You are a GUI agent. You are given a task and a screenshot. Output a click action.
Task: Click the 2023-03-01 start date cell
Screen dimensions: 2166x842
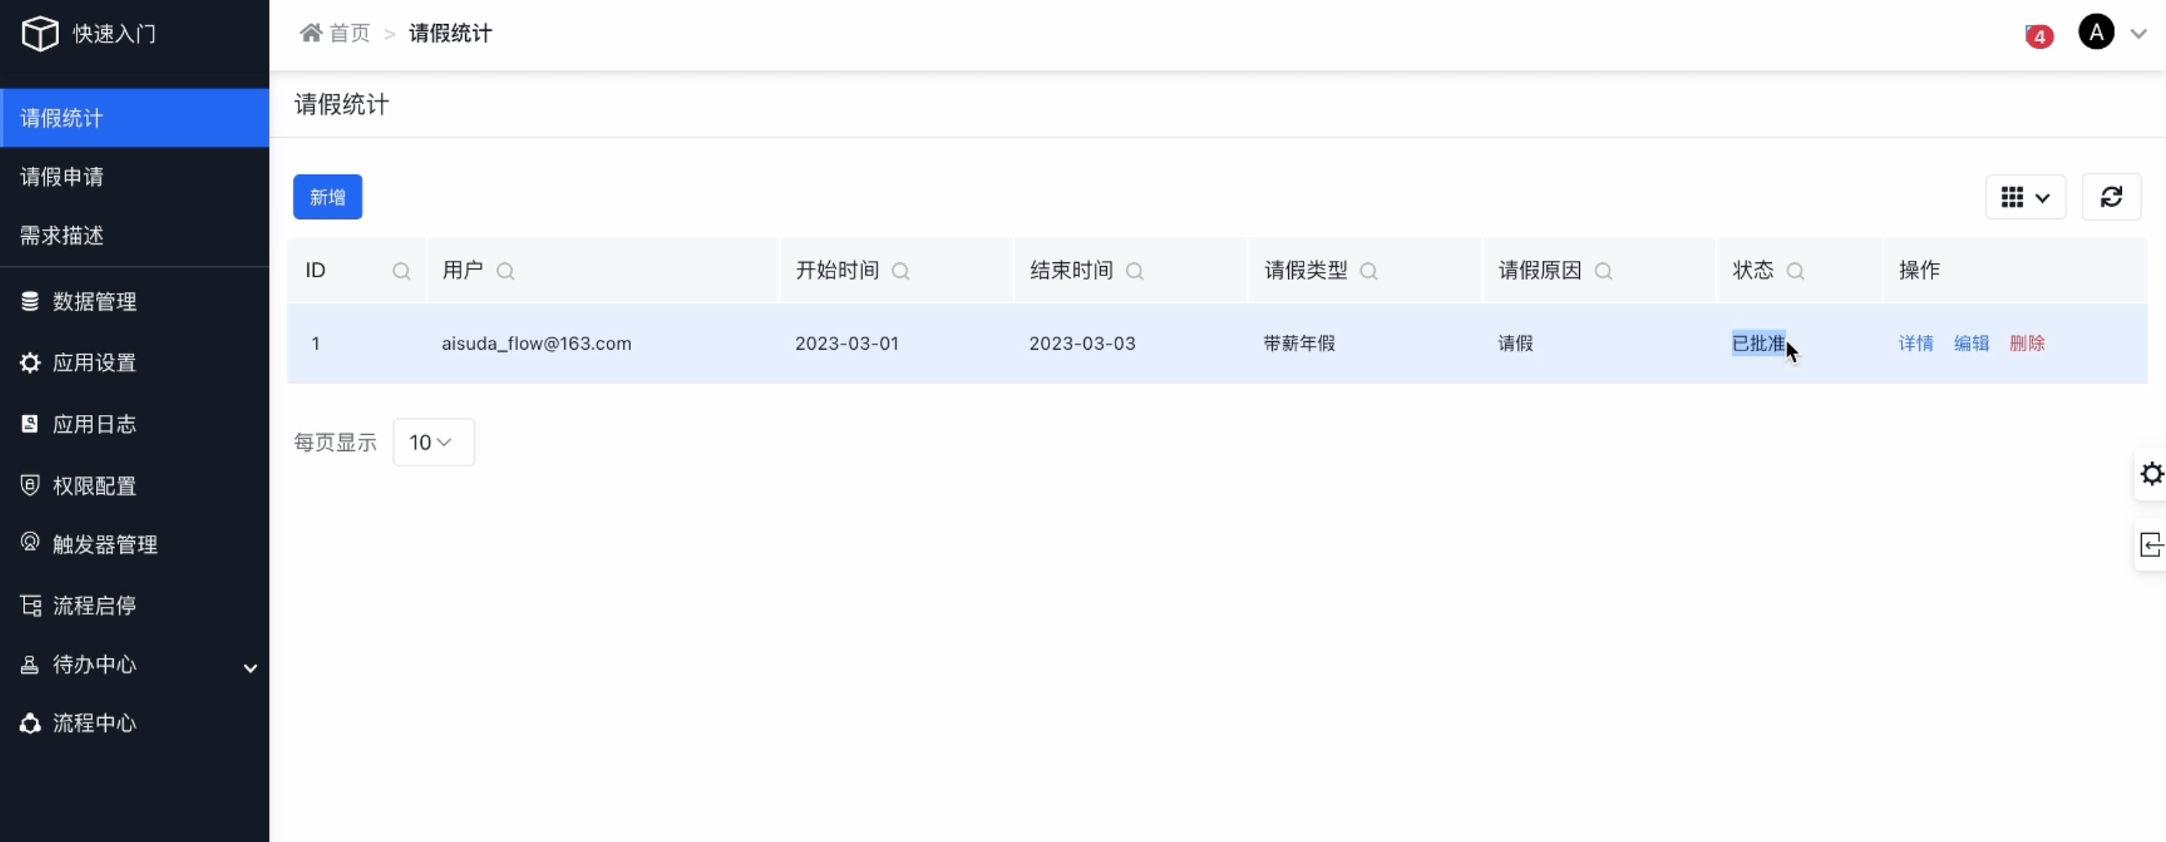[x=847, y=343]
